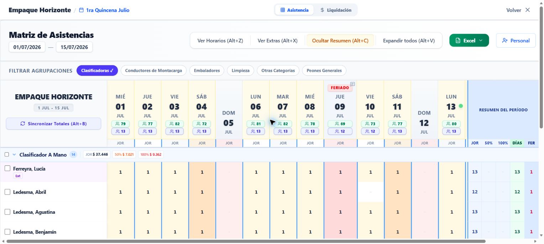Switch to the Asistencia tab
This screenshot has height=244, width=544.
click(x=294, y=10)
